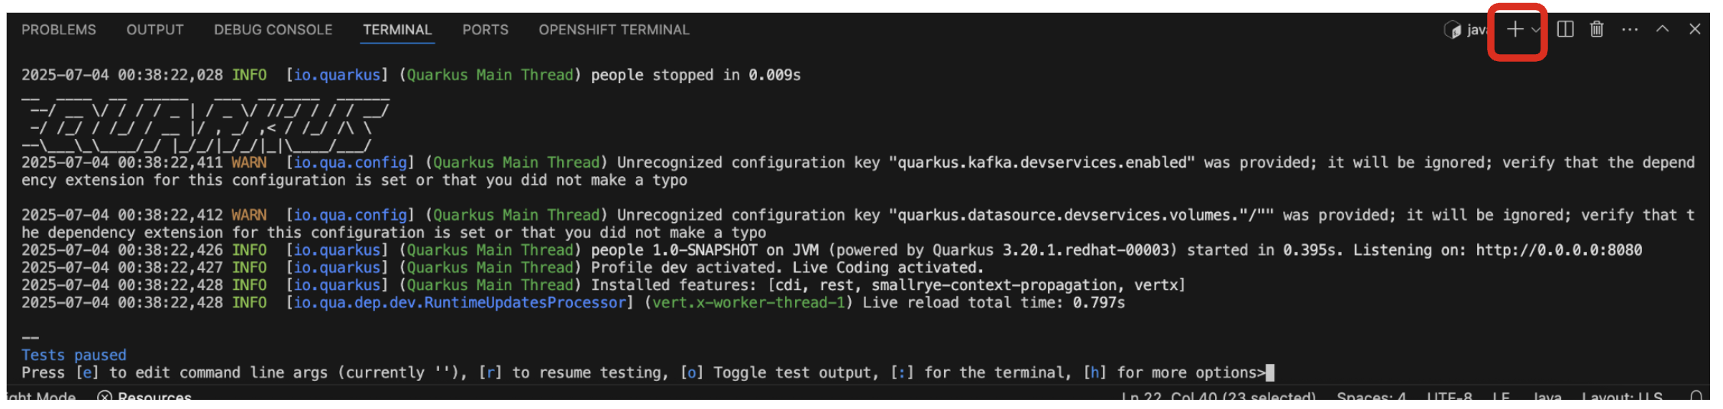Close the panel with the X icon
Viewport: 1723px width, 409px height.
point(1695,30)
